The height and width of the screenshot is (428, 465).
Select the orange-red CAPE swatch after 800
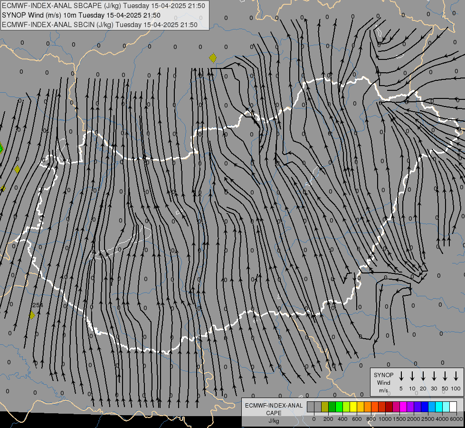(375, 407)
